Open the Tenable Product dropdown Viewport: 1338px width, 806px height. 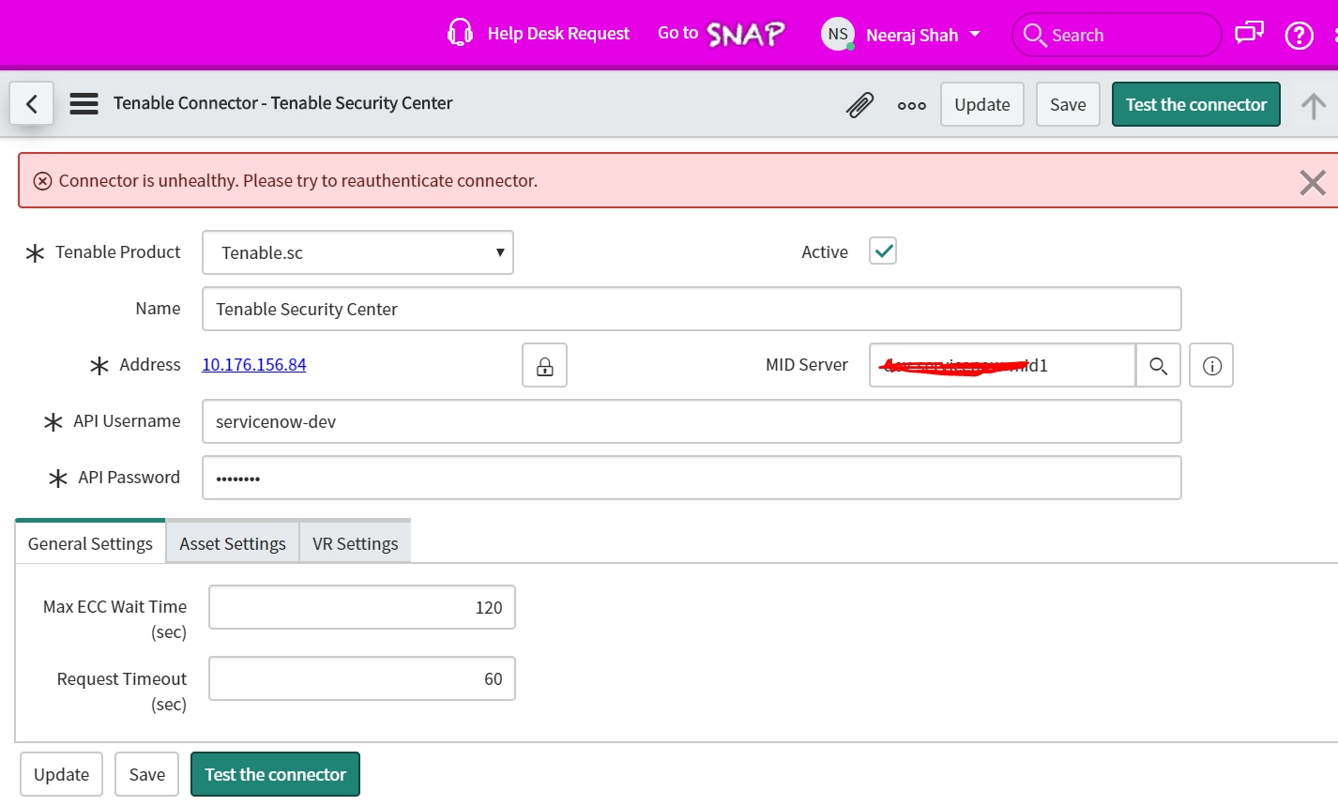[357, 251]
